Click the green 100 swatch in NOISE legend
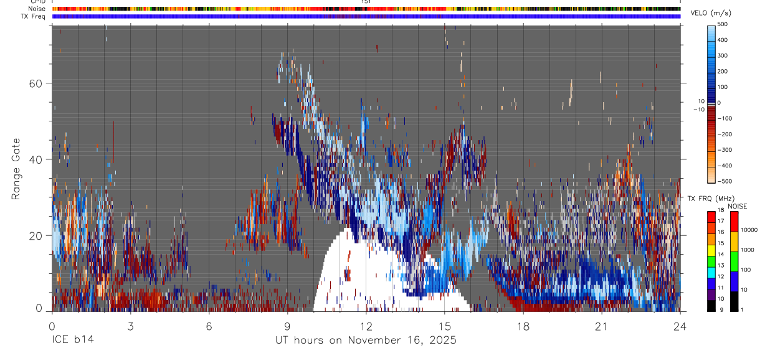 point(734,261)
